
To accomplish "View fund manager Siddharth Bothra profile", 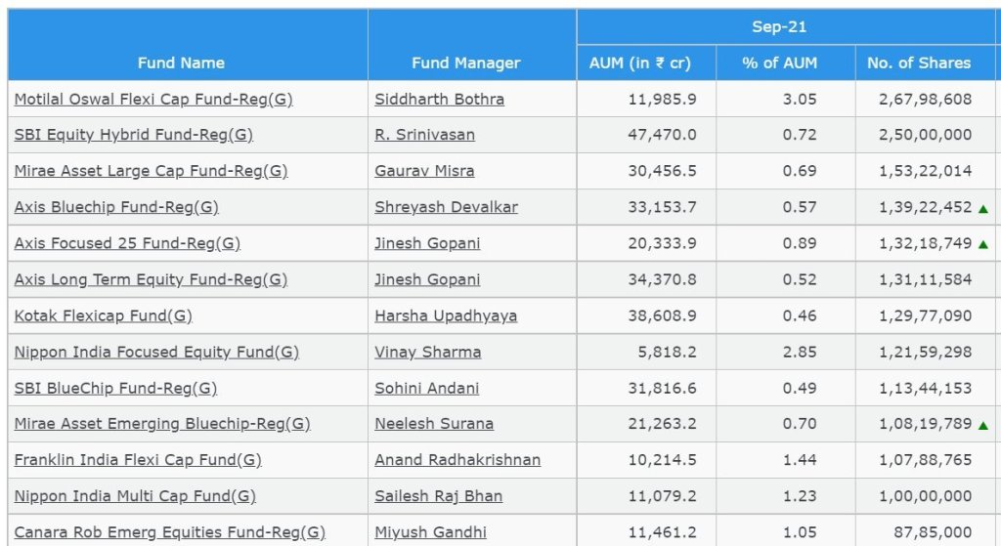I will [439, 99].
